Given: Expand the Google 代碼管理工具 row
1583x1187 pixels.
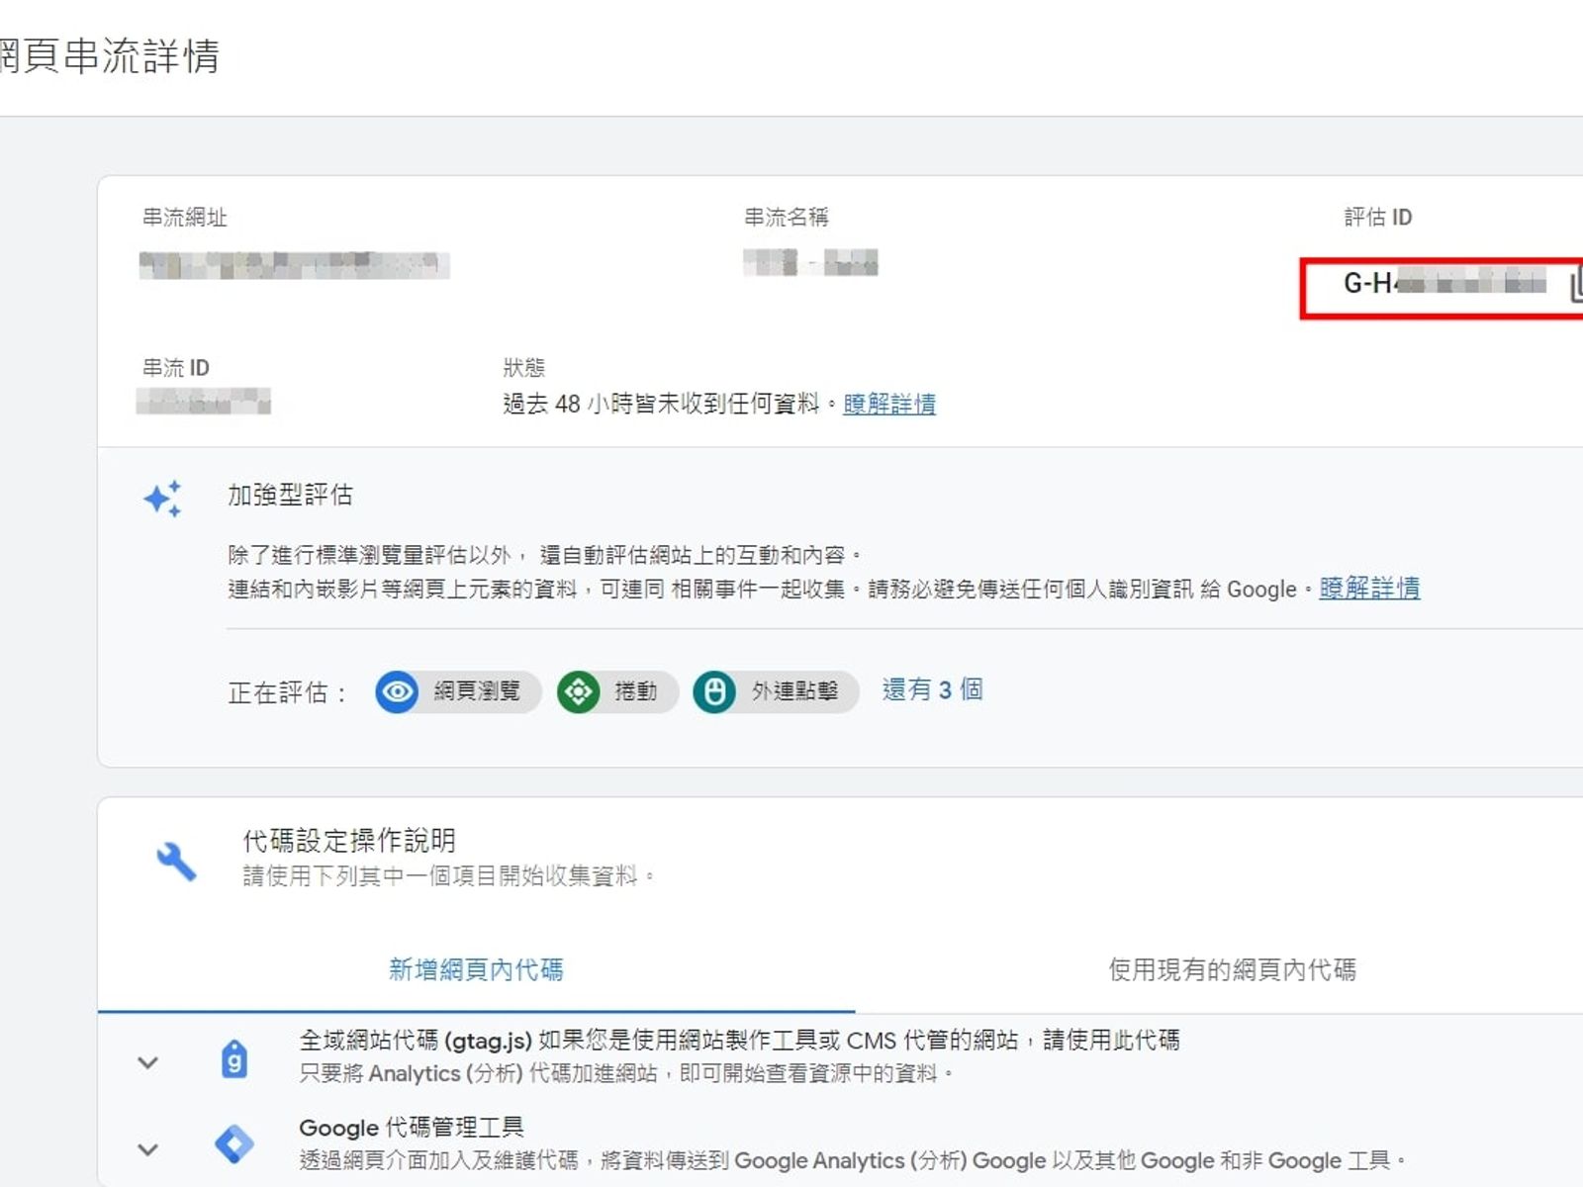Looking at the screenshot, I should tap(147, 1149).
